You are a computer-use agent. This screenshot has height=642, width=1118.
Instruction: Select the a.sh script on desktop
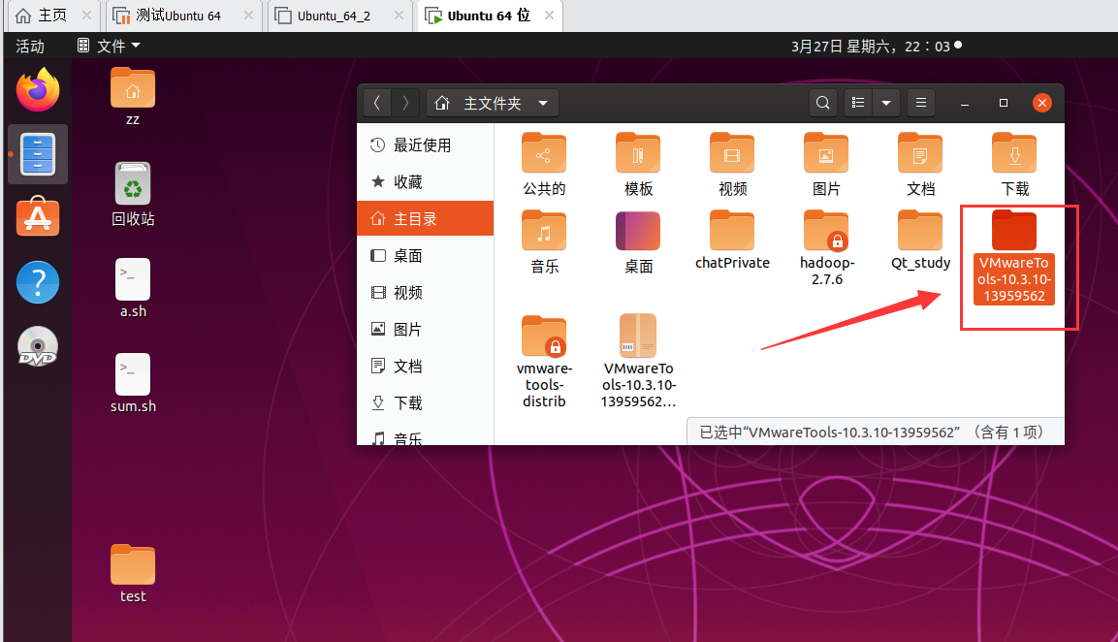pyautogui.click(x=133, y=288)
